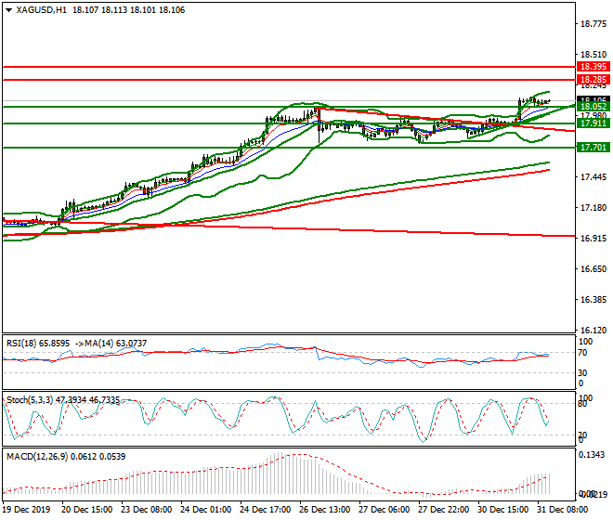Click the 17.445 price scale value
The image size is (613, 520).
pyautogui.click(x=593, y=177)
